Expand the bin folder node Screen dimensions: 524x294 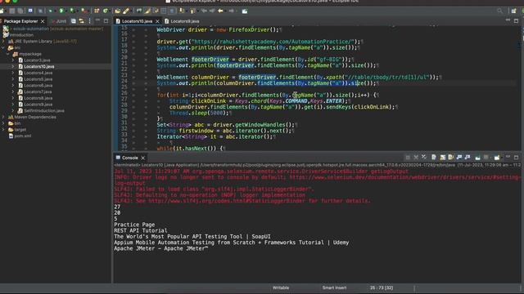pos(3,123)
